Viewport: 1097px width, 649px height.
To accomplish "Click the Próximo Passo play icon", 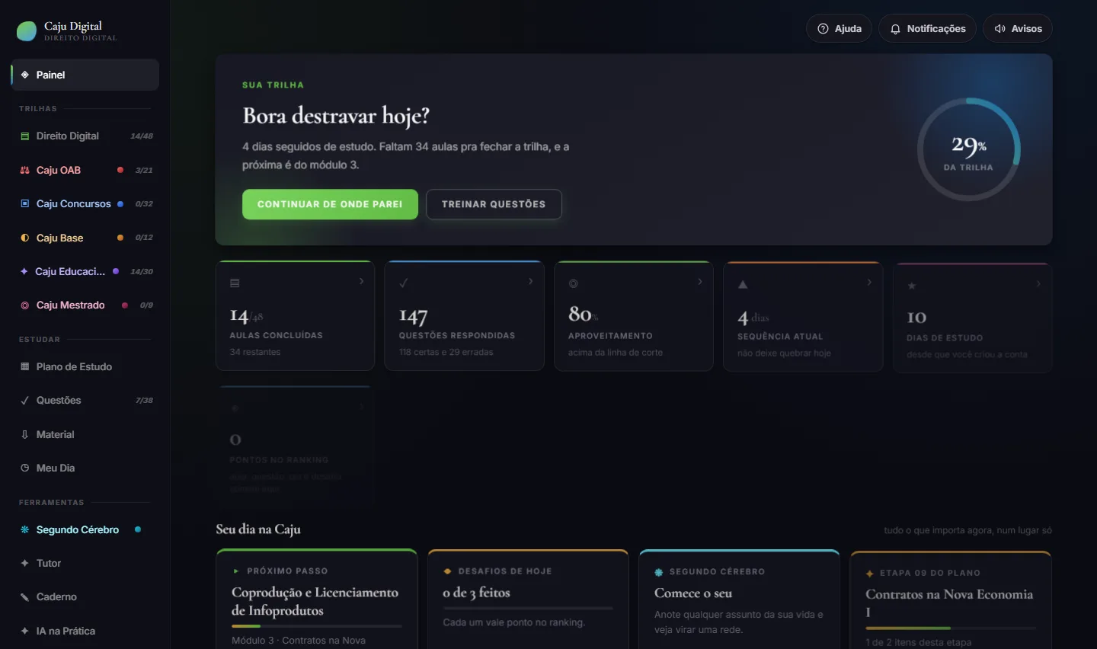I will click(236, 571).
